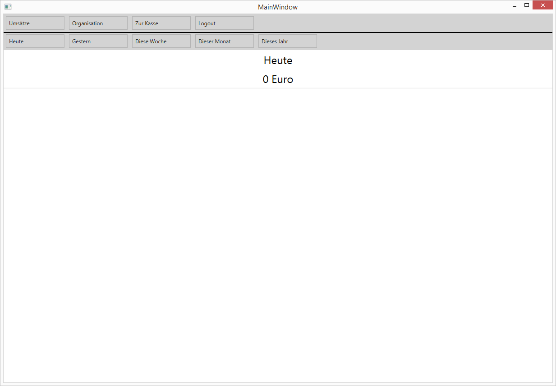Open the Umsätze section
Screen dimensions: 556x386
[35, 23]
